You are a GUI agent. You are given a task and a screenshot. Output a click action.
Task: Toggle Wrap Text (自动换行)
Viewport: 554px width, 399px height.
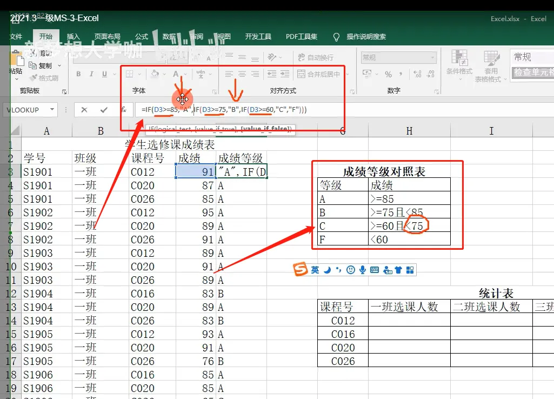point(316,57)
